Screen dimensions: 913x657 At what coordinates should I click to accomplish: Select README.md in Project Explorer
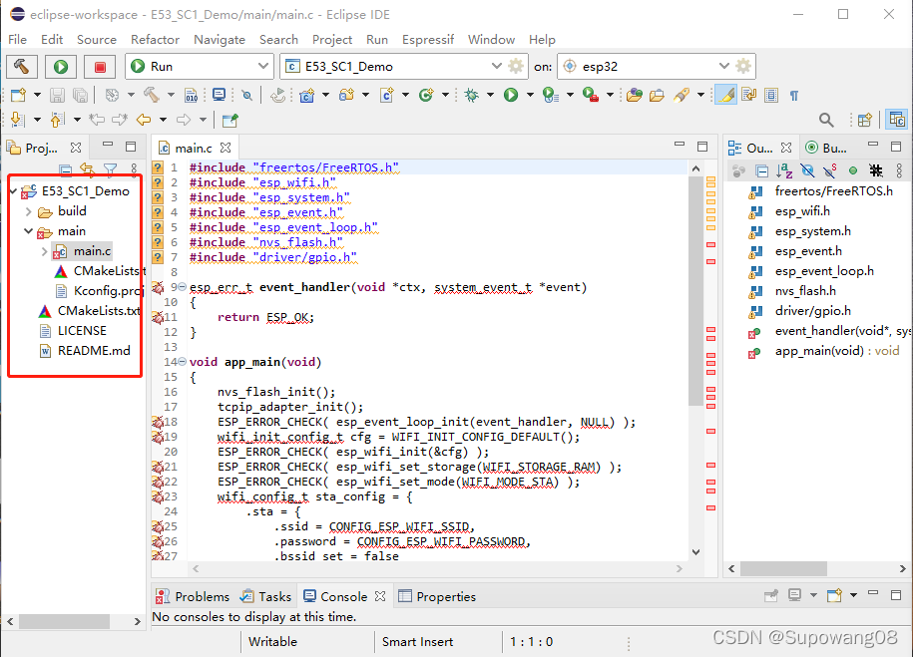(85, 351)
